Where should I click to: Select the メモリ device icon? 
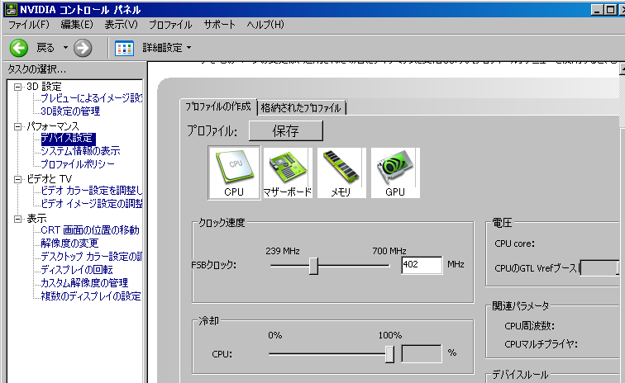[x=341, y=173]
